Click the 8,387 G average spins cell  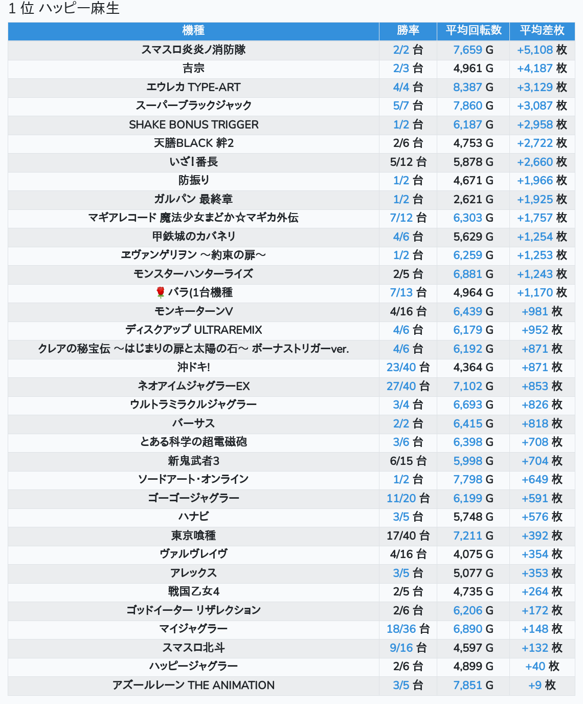pos(473,87)
